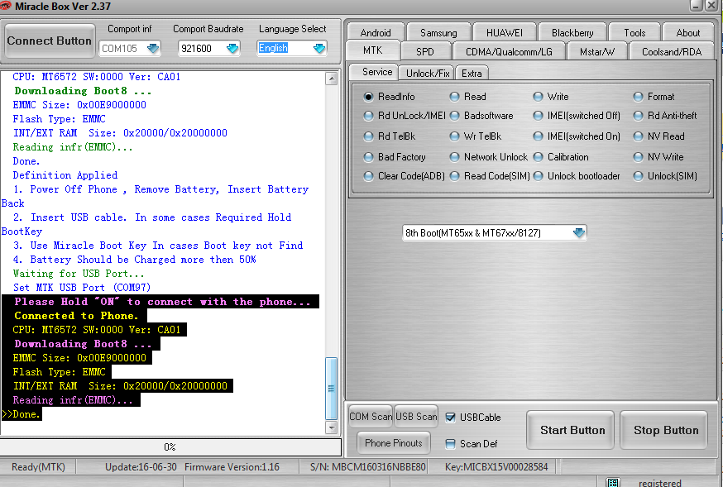Switch to the Android tab

(376, 33)
